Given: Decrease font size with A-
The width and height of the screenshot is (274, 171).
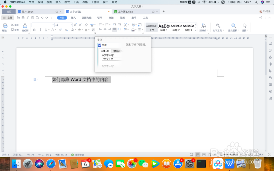Looking at the screenshot, I should tap(80, 25).
